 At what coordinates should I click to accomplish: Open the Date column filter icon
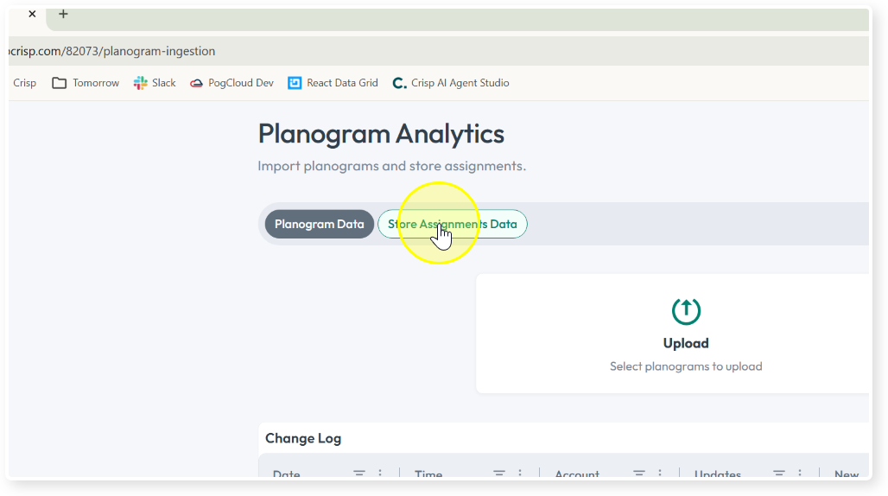pos(359,474)
